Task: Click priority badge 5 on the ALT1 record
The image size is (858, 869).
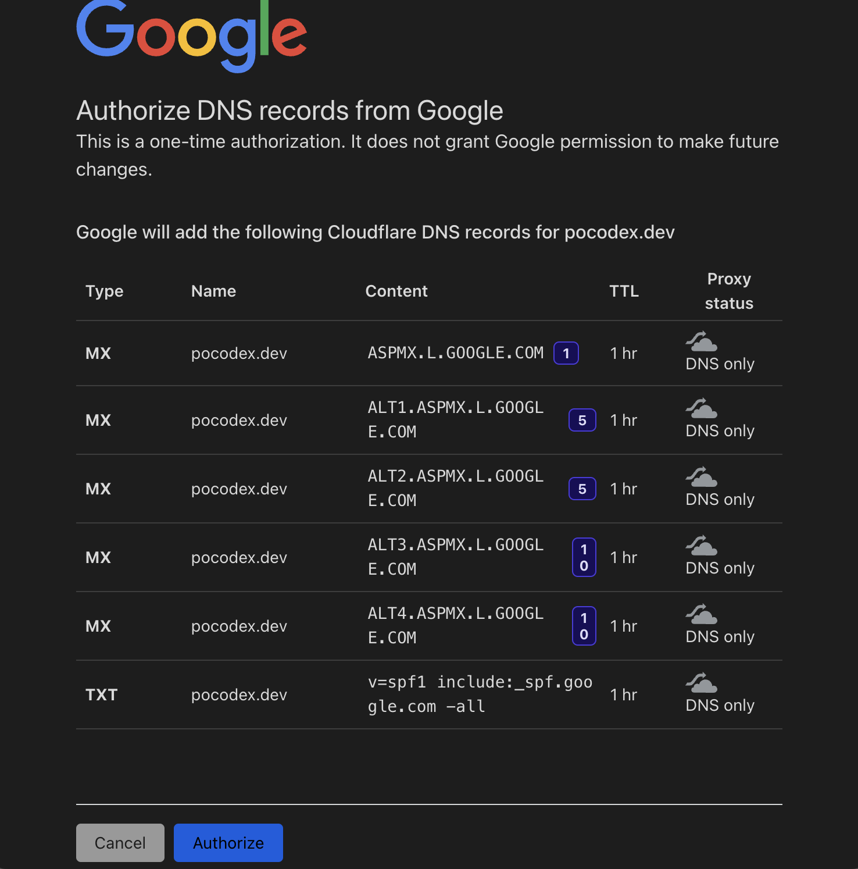Action: click(x=582, y=420)
